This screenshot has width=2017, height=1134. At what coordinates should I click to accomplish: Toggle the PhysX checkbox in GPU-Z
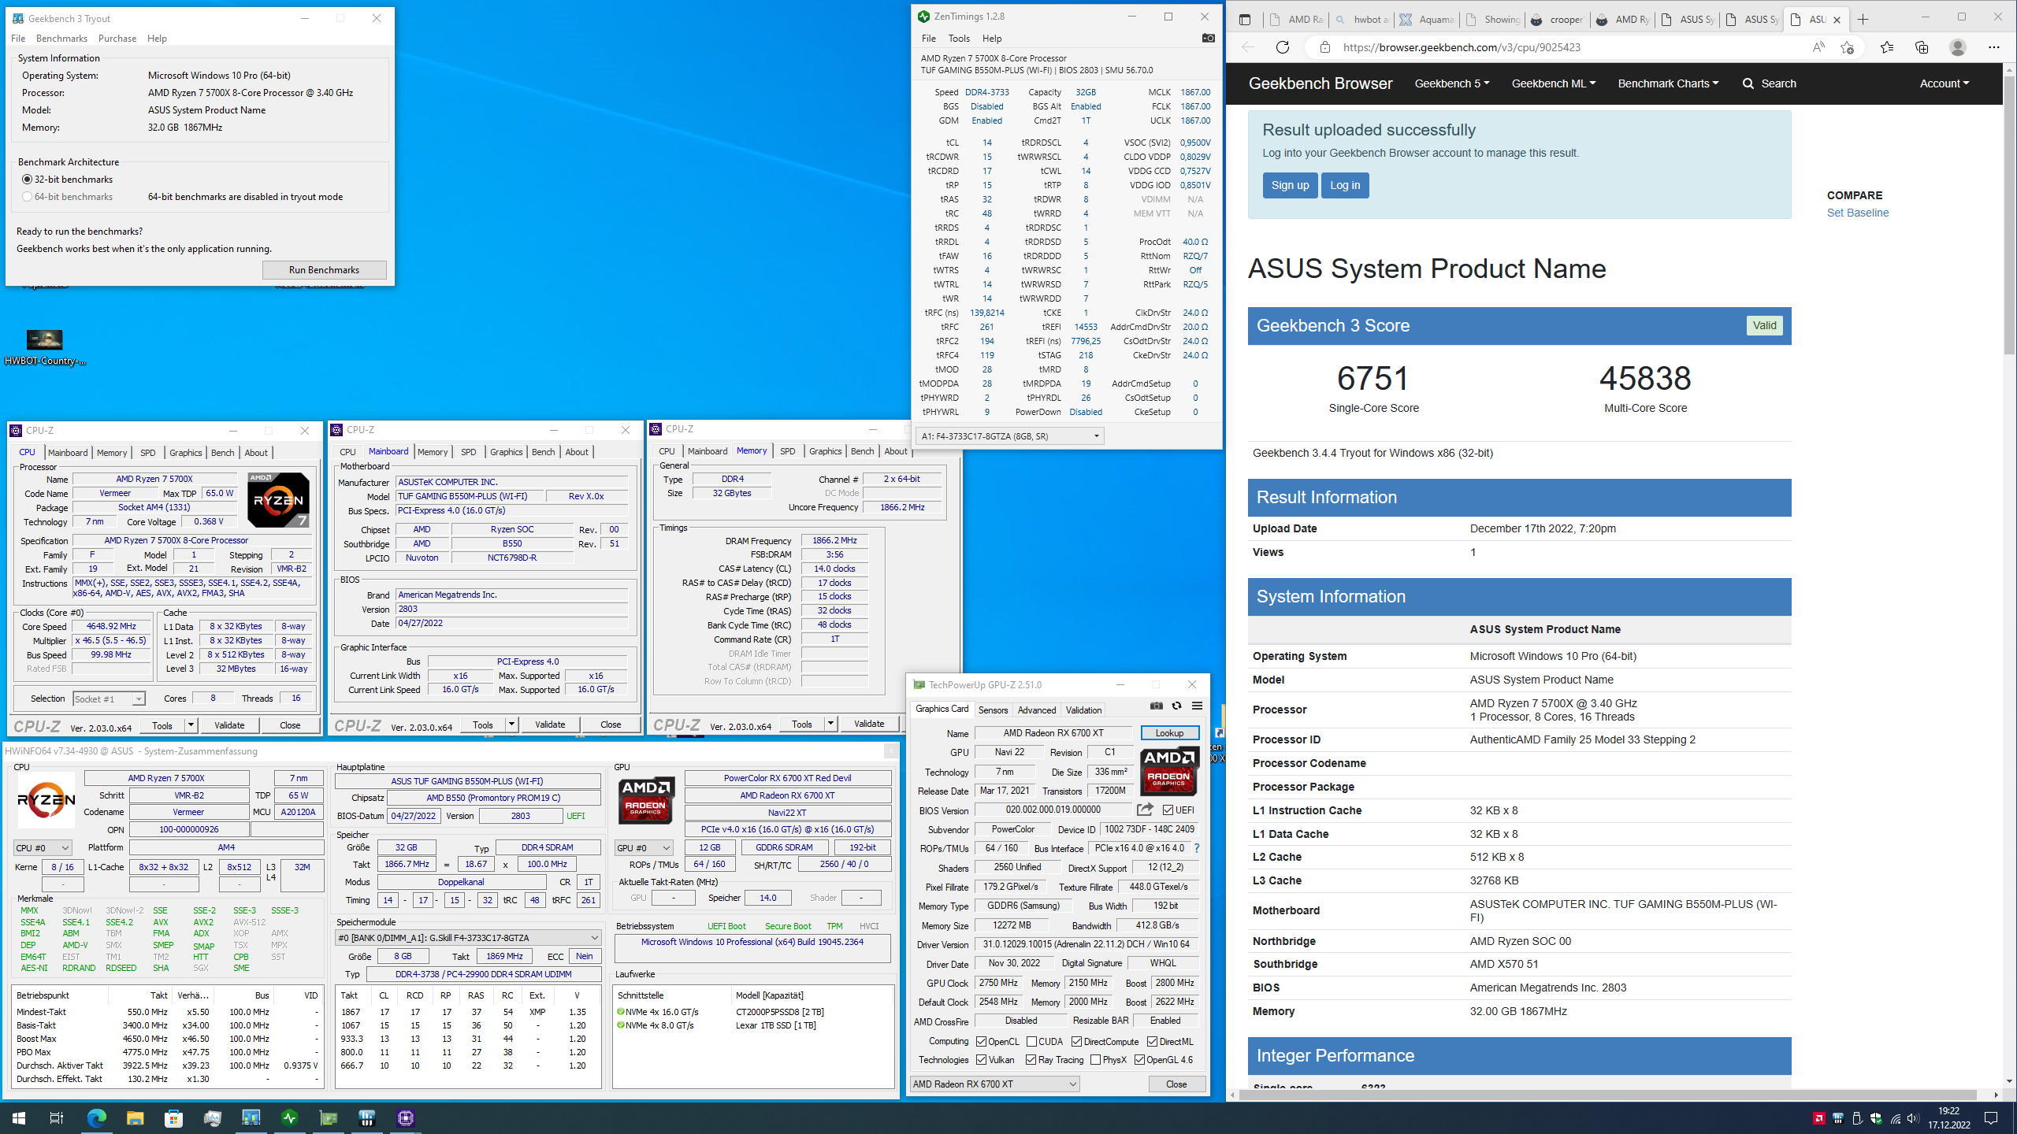(1095, 1059)
